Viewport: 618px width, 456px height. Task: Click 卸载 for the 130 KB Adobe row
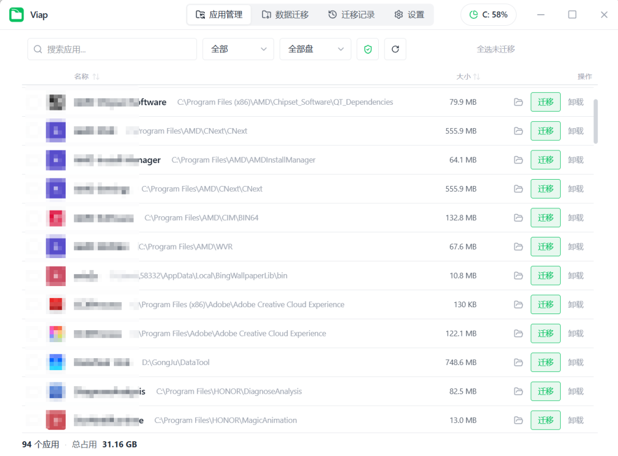[576, 304]
